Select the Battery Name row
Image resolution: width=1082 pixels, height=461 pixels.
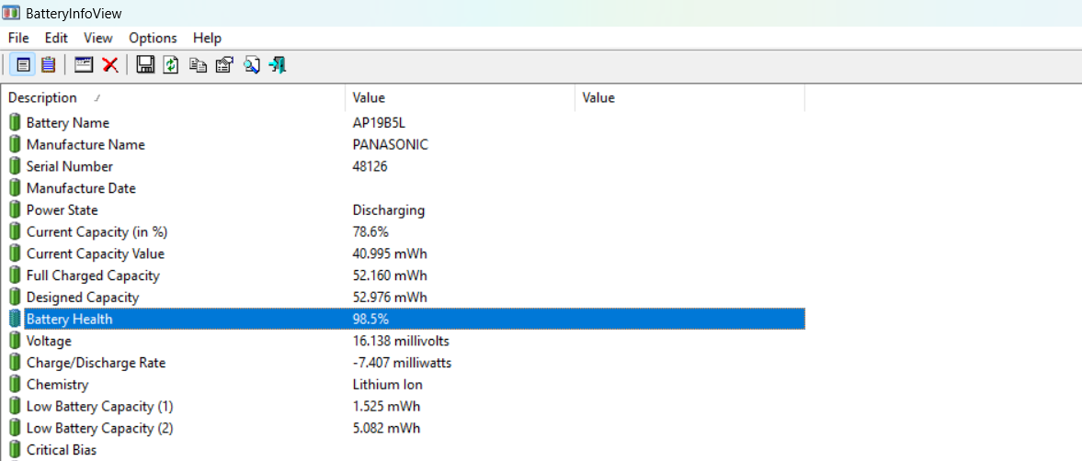point(404,123)
